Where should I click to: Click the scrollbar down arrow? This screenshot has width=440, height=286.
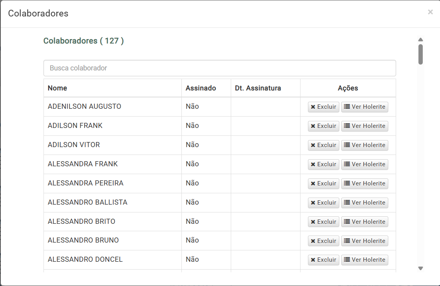point(420,268)
